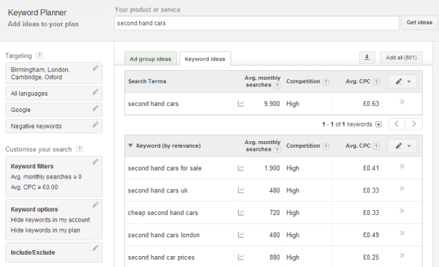Image resolution: width=439 pixels, height=267 pixels.
Task: Add second hand cars london to plan
Action: 402,233
